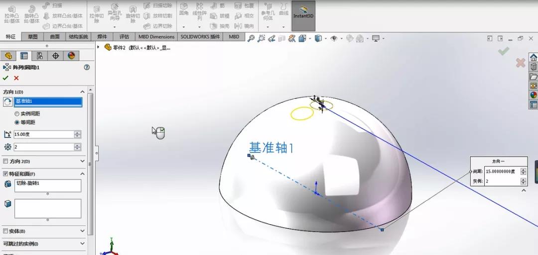
Task: Accept pattern with green checkmark in panel
Action: pos(5,78)
